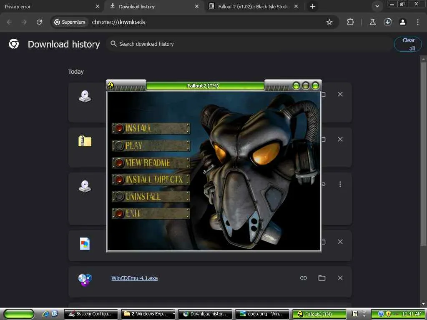Screen dimensions: 427x320
Task: Click the Clear all button
Action: (x=408, y=44)
